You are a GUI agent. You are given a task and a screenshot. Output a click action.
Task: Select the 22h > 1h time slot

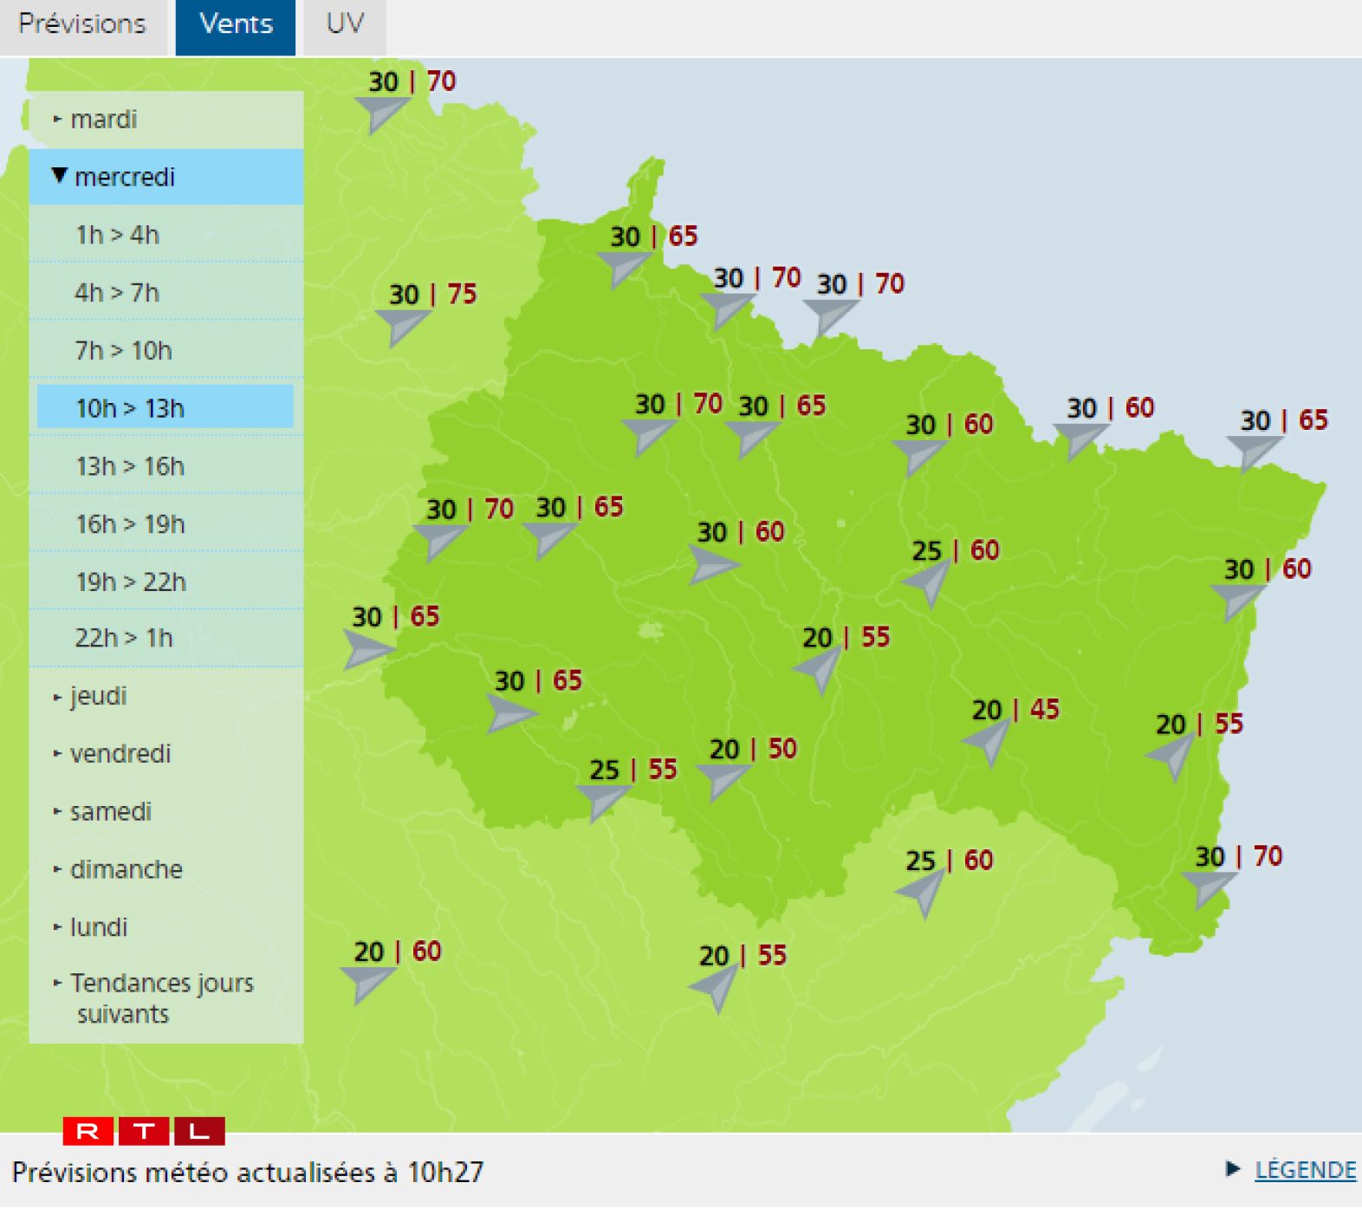click(124, 638)
